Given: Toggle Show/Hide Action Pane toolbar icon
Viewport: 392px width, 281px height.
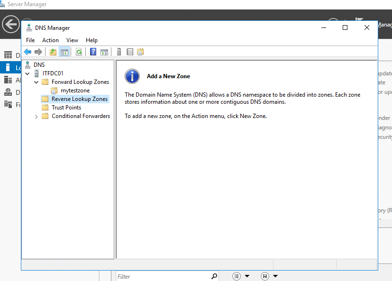Looking at the screenshot, I should (x=104, y=52).
